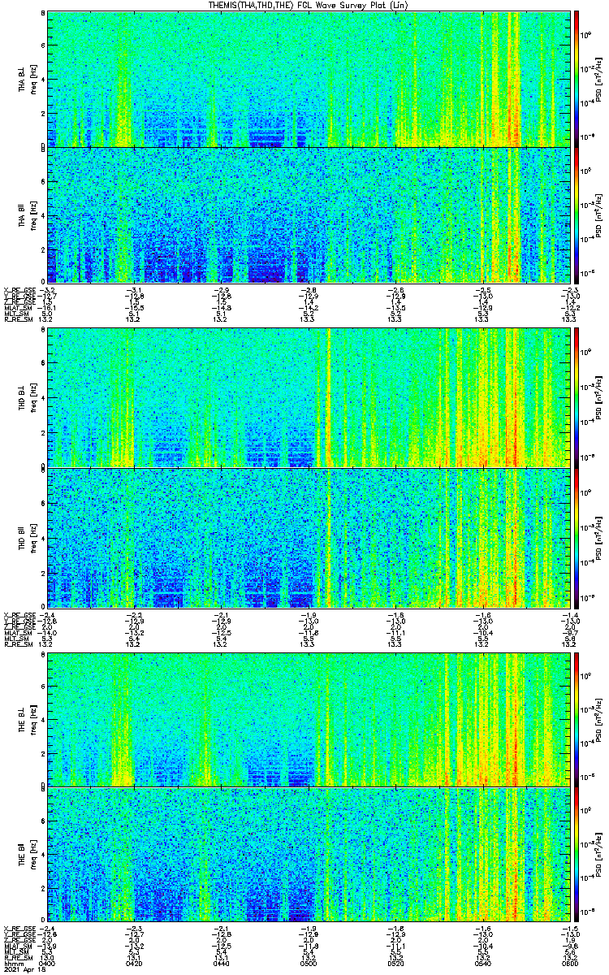
Task: Click the THE B-perpendicular color bar
Action: 576,718
